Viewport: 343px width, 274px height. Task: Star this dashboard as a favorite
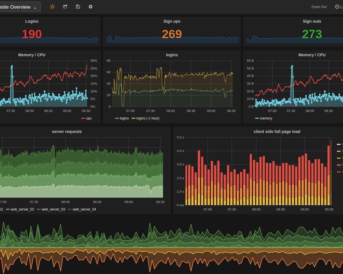click(52, 7)
